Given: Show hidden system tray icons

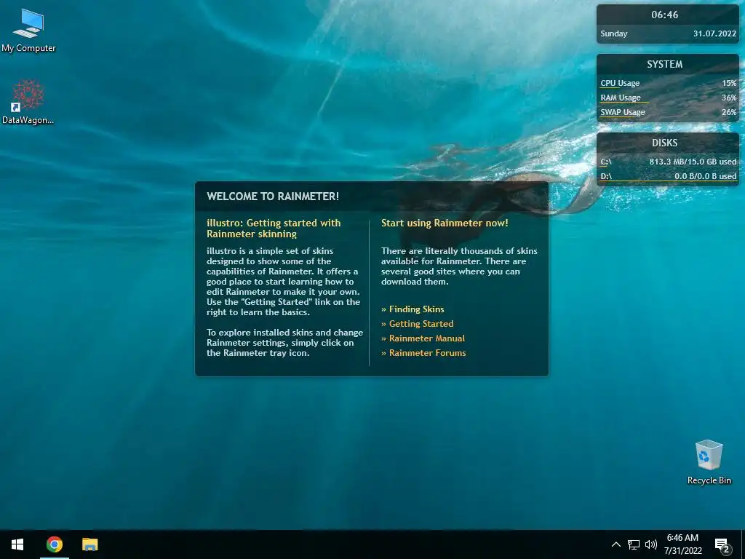Looking at the screenshot, I should (x=615, y=544).
